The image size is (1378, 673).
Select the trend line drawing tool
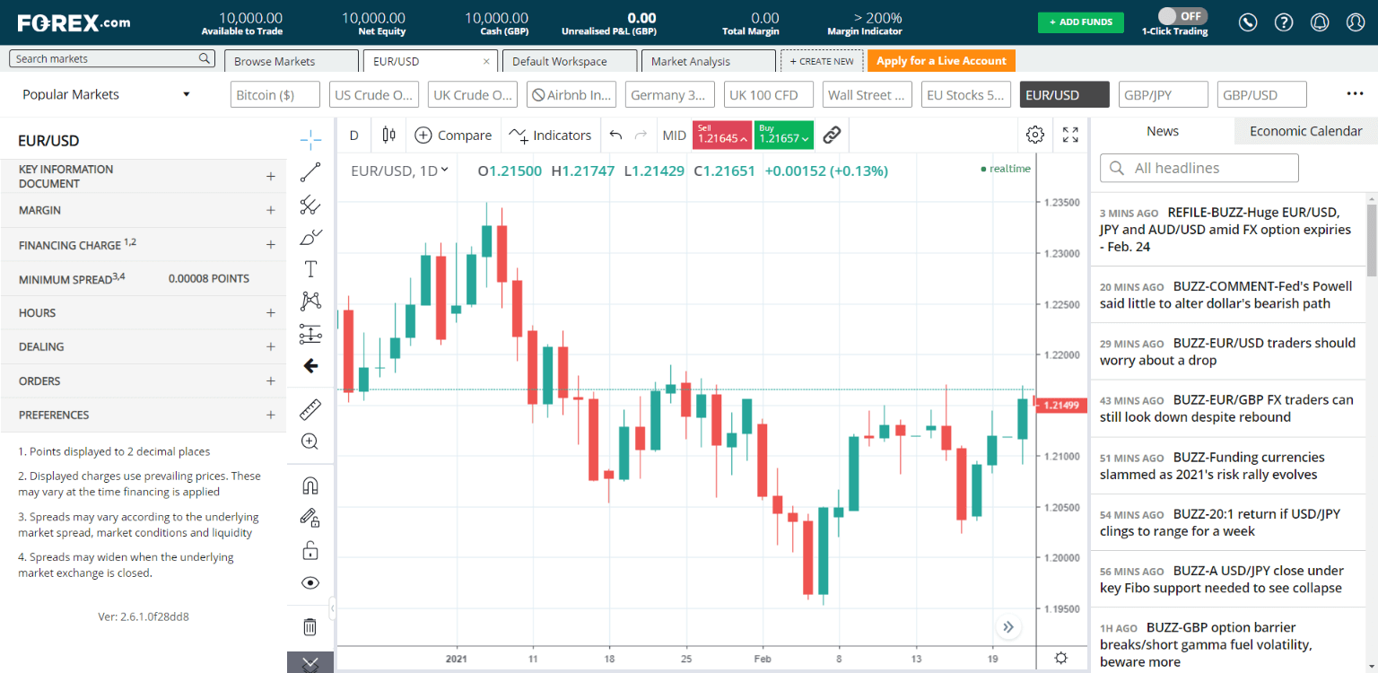tap(310, 173)
